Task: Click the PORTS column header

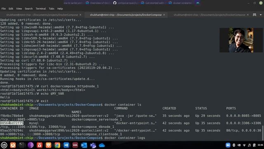Action: tap(231, 108)
